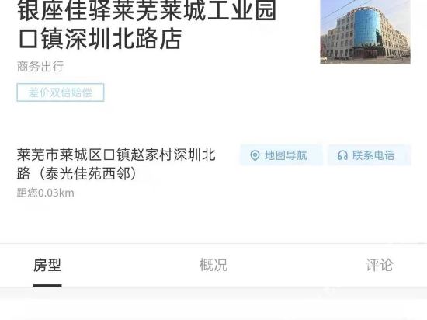
Task: Click the parked cars in the hotel photo
Action: point(324,59)
